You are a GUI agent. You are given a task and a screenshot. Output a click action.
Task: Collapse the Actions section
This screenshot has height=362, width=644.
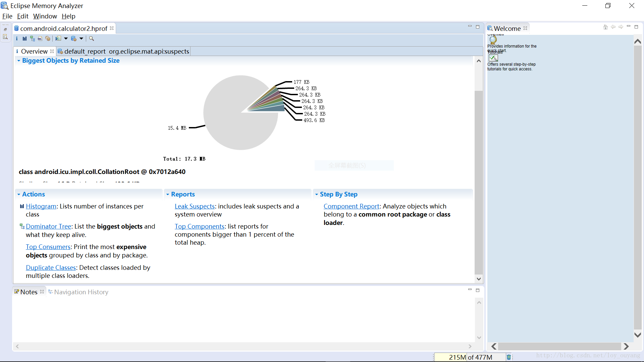click(x=19, y=194)
